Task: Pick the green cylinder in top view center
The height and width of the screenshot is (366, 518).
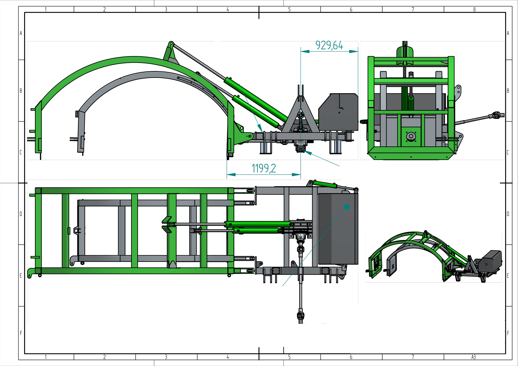Action: [x=258, y=224]
